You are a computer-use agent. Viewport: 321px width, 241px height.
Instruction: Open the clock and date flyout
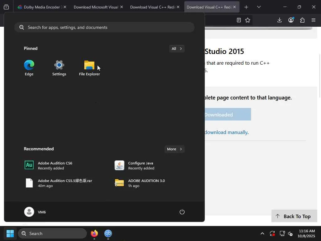306,233
